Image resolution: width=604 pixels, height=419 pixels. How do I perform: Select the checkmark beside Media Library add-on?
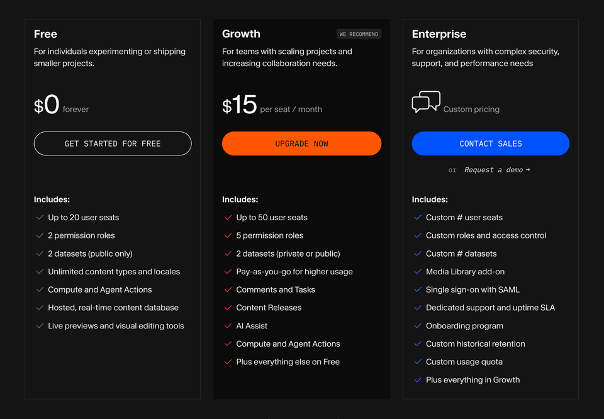click(417, 271)
